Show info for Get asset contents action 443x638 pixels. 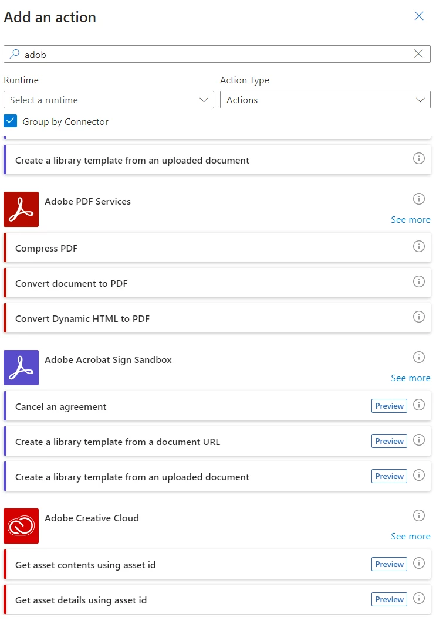[x=418, y=563]
